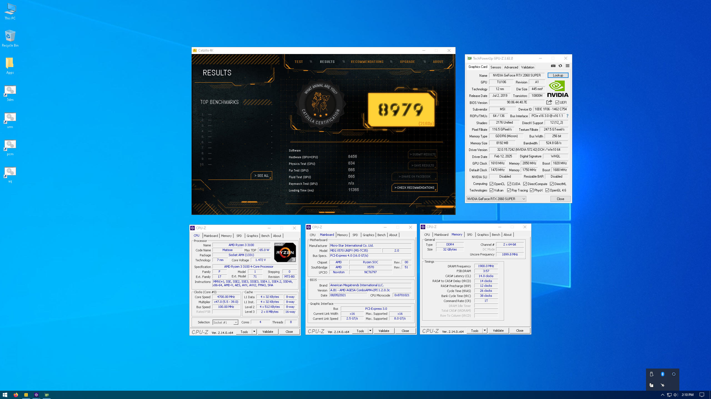
Task: Click the 8979 score badge in Catzilla
Action: tap(401, 109)
